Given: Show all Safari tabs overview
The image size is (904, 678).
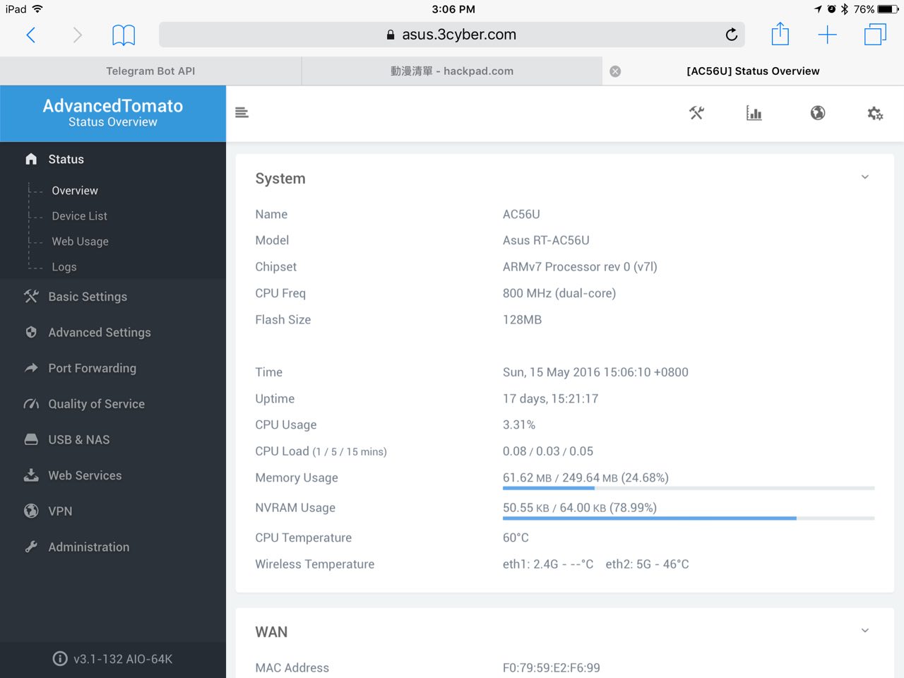Looking at the screenshot, I should click(875, 35).
